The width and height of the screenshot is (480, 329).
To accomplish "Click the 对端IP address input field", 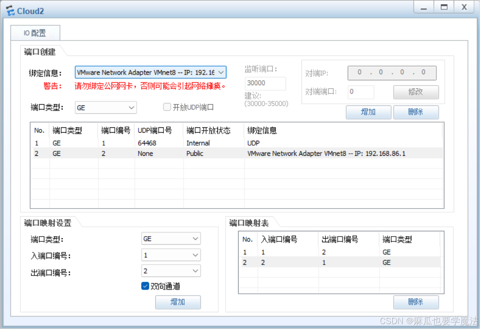I will point(392,73).
